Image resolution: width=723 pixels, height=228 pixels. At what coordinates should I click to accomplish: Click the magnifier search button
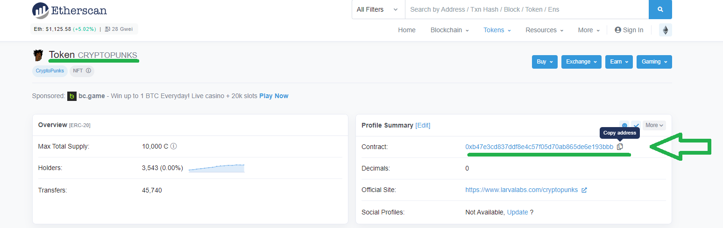point(660,9)
